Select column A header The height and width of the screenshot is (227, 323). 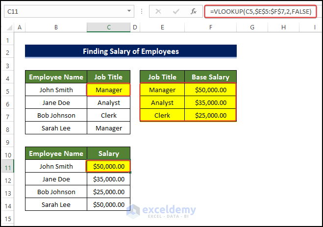(x=20, y=27)
